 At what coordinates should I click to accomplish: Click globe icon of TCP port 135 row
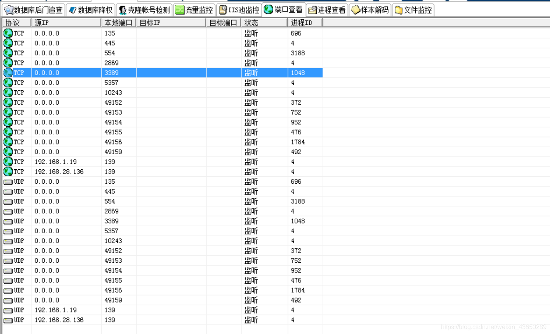point(8,33)
